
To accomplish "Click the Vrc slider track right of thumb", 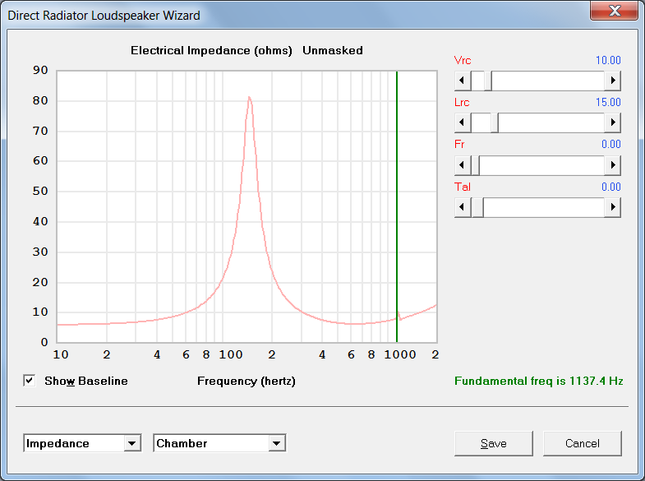I will [548, 81].
